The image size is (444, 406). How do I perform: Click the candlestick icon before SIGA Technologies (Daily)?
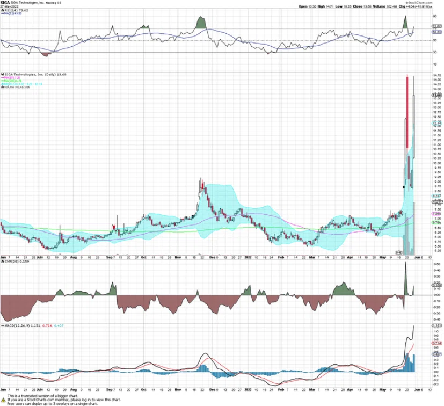click(2, 74)
